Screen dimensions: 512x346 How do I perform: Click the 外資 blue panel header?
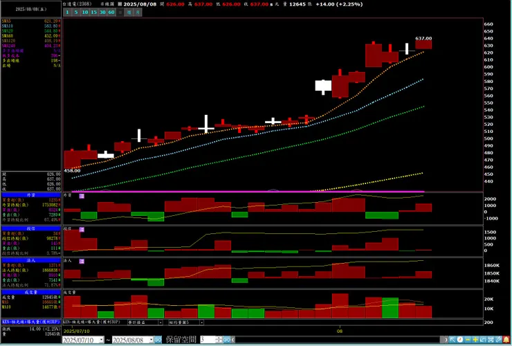(31, 195)
